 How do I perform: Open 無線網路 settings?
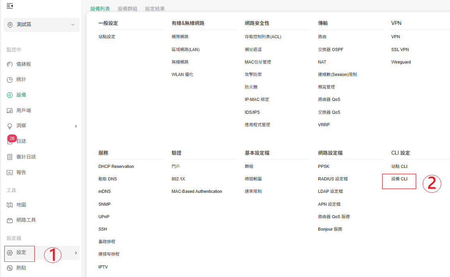(x=180, y=62)
